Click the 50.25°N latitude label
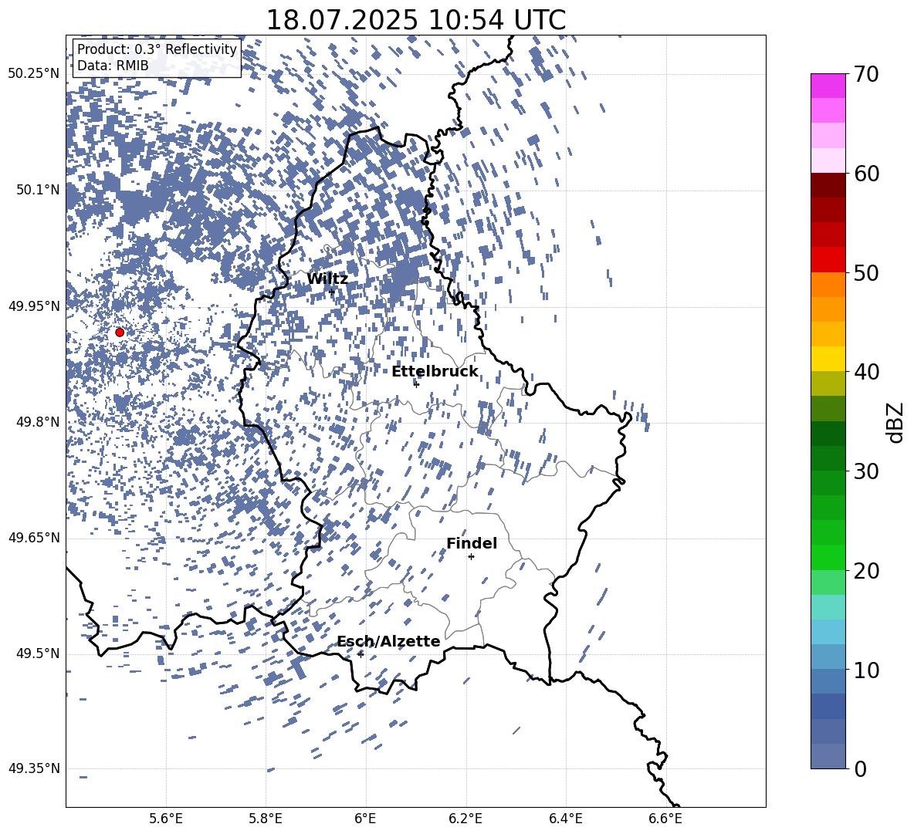The image size is (914, 834). 34,74
